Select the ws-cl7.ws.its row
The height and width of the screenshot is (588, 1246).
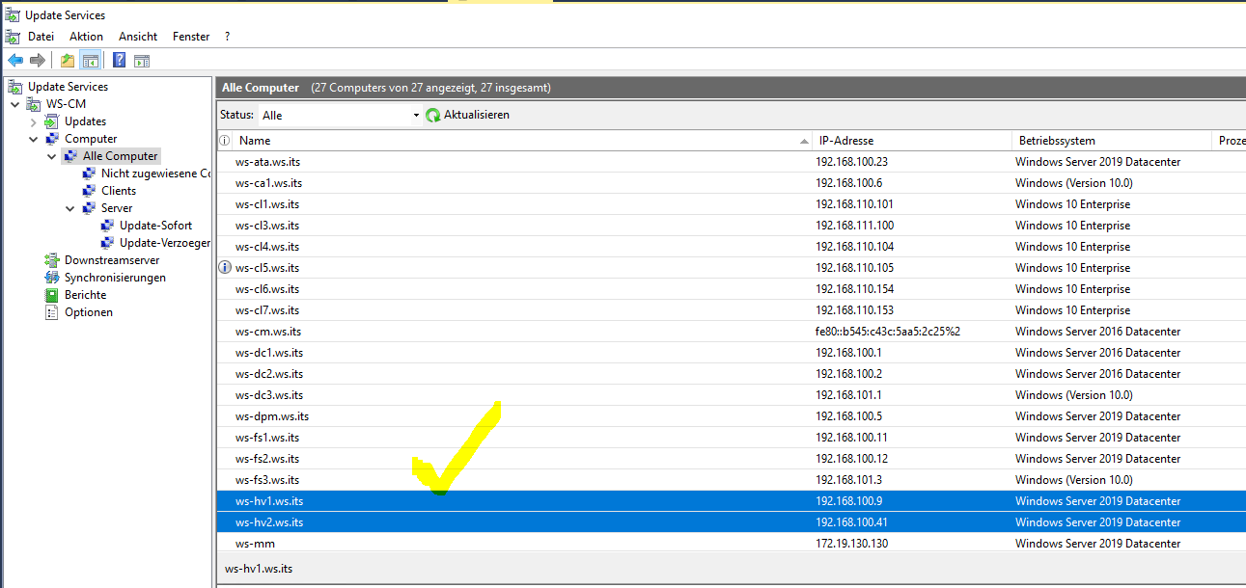point(731,310)
